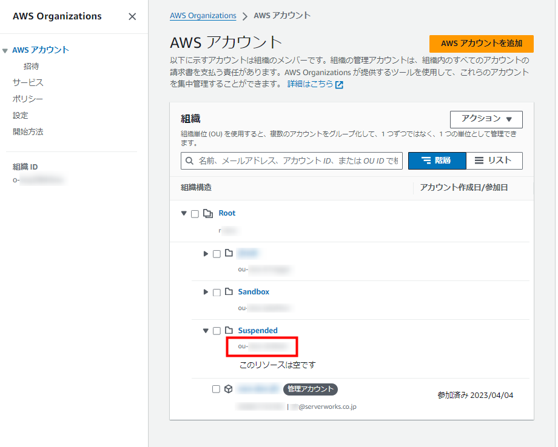The image size is (558, 447).
Task: Collapse the AWS アカウント navigation section
Action: 5,50
